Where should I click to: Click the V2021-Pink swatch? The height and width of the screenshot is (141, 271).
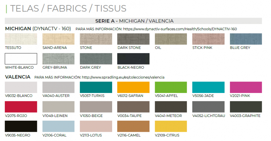coord(246,87)
